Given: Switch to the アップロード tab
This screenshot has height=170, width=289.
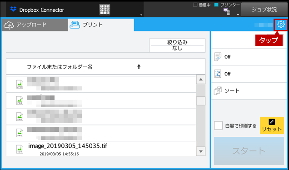Looking at the screenshot, I should point(35,25).
